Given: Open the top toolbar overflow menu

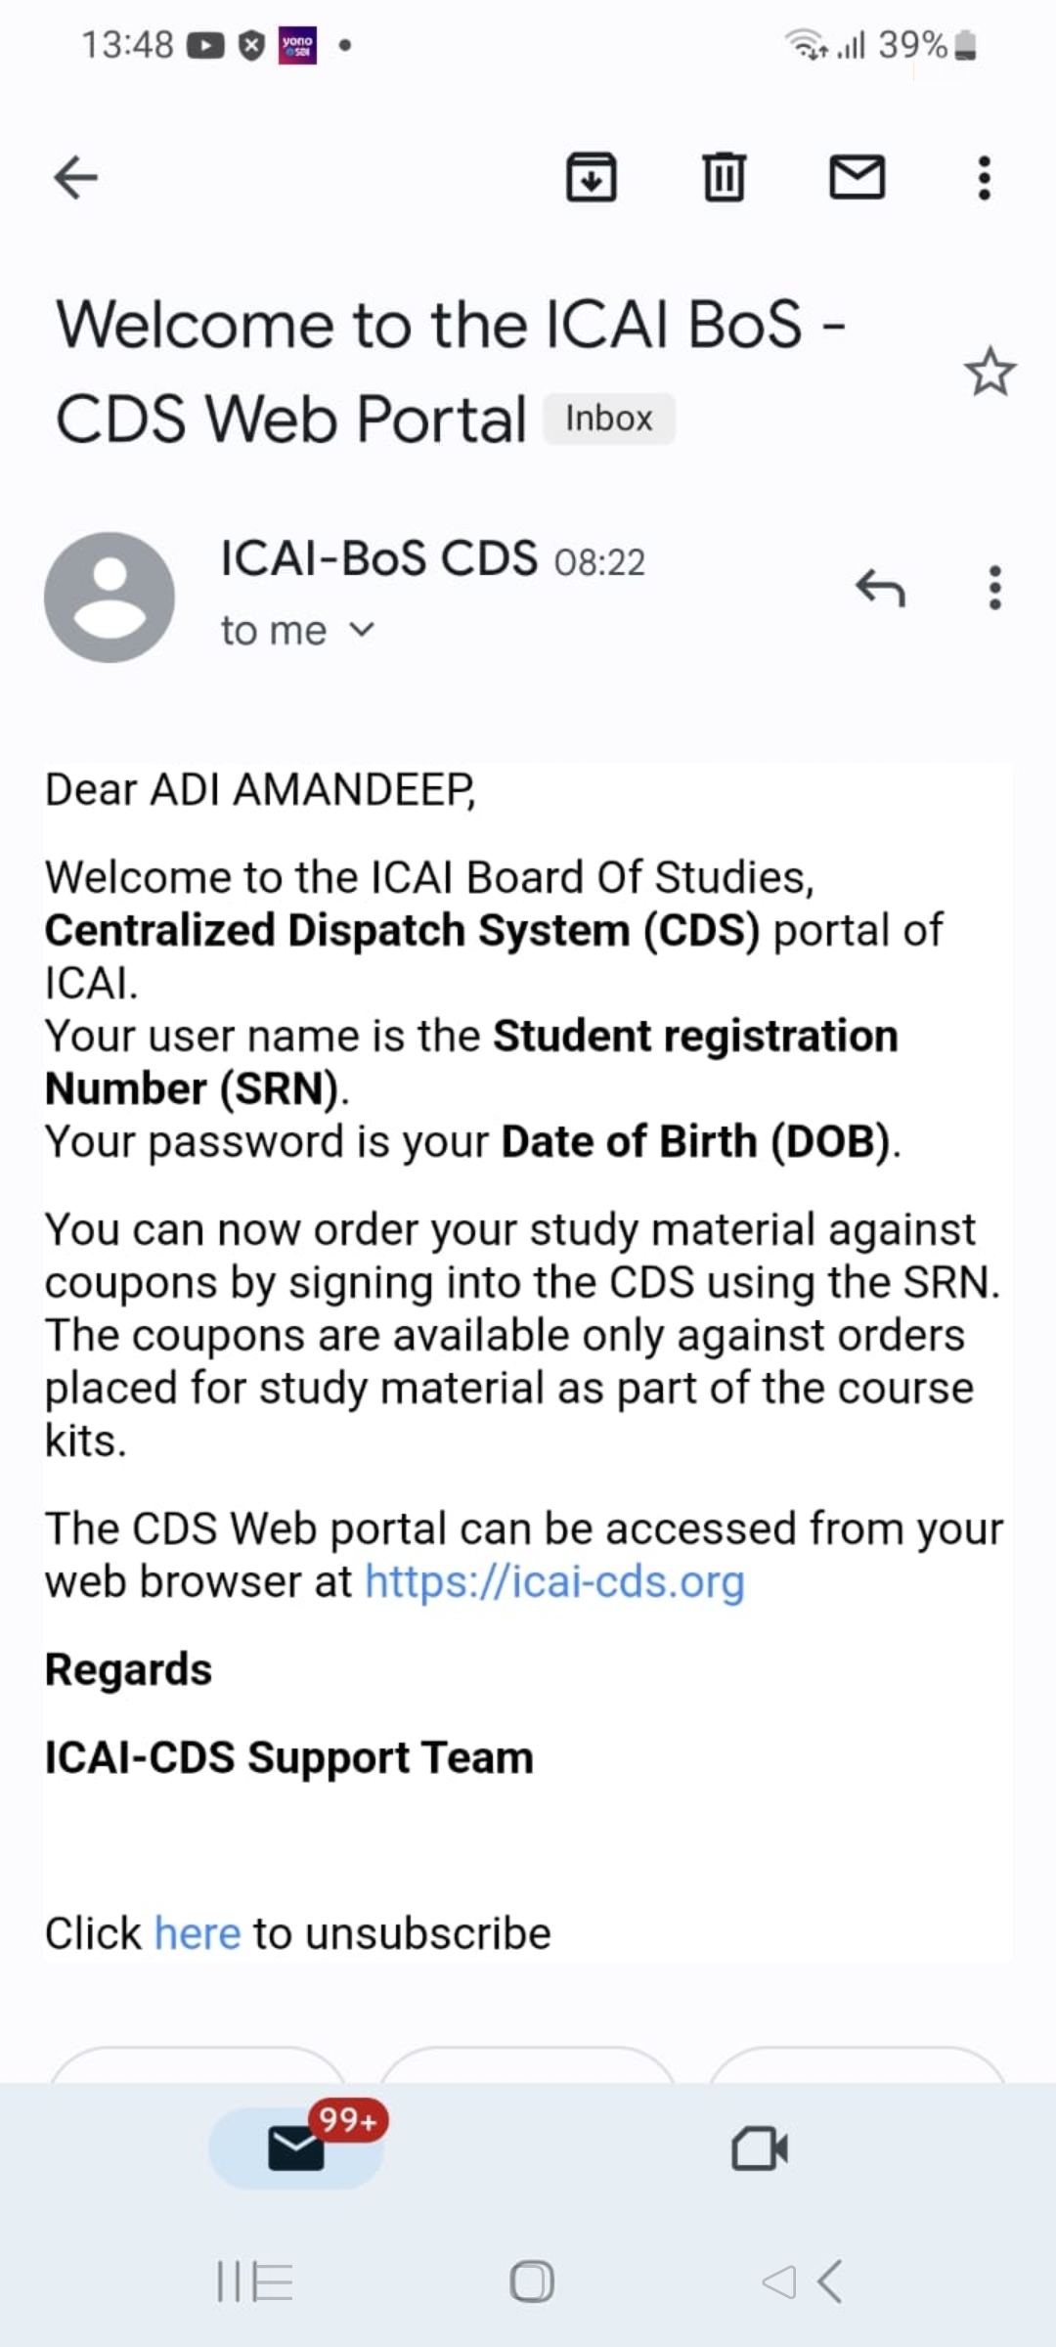Looking at the screenshot, I should (985, 178).
